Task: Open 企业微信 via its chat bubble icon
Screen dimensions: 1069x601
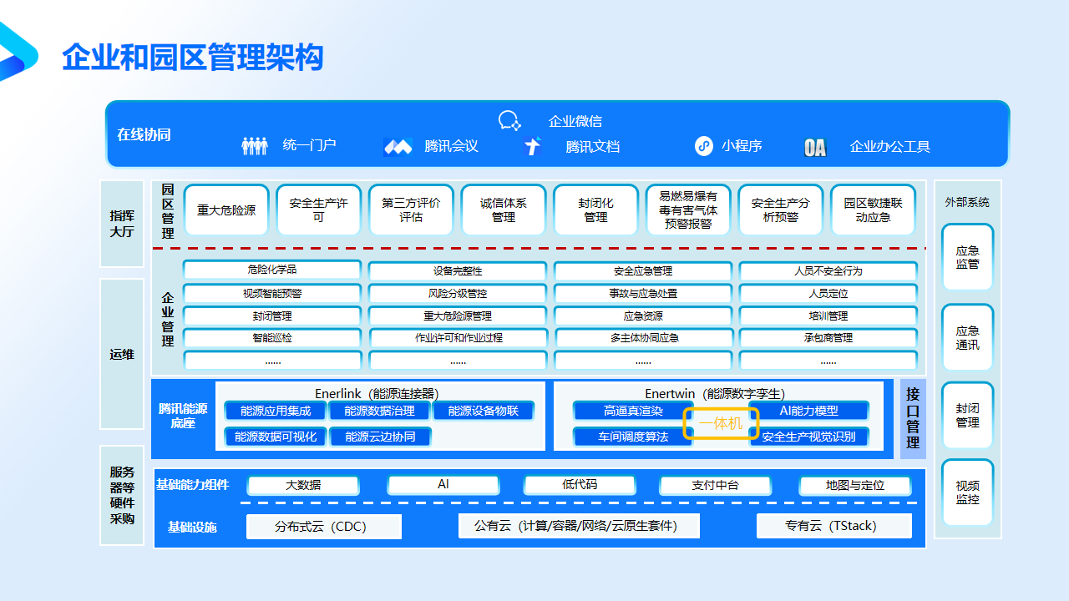Action: click(x=509, y=120)
